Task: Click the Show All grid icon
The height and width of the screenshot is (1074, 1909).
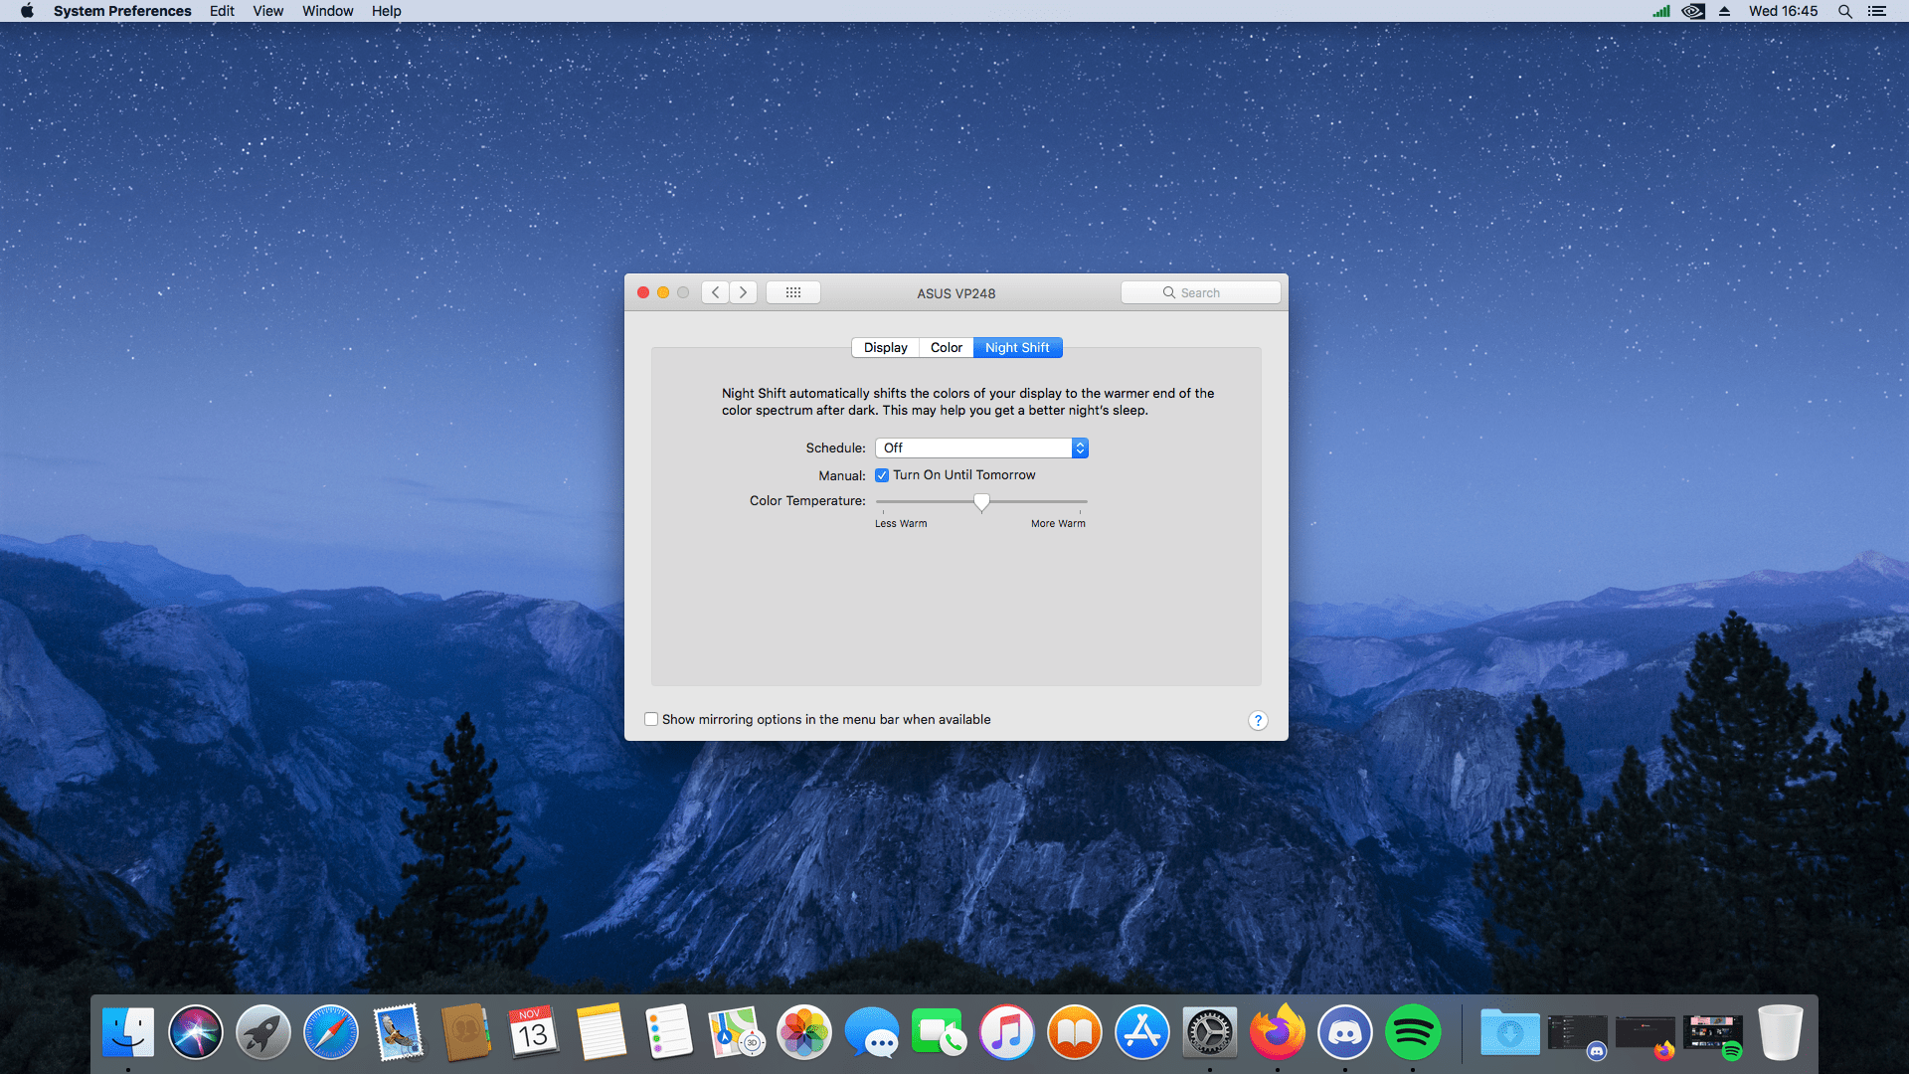Action: coord(792,292)
